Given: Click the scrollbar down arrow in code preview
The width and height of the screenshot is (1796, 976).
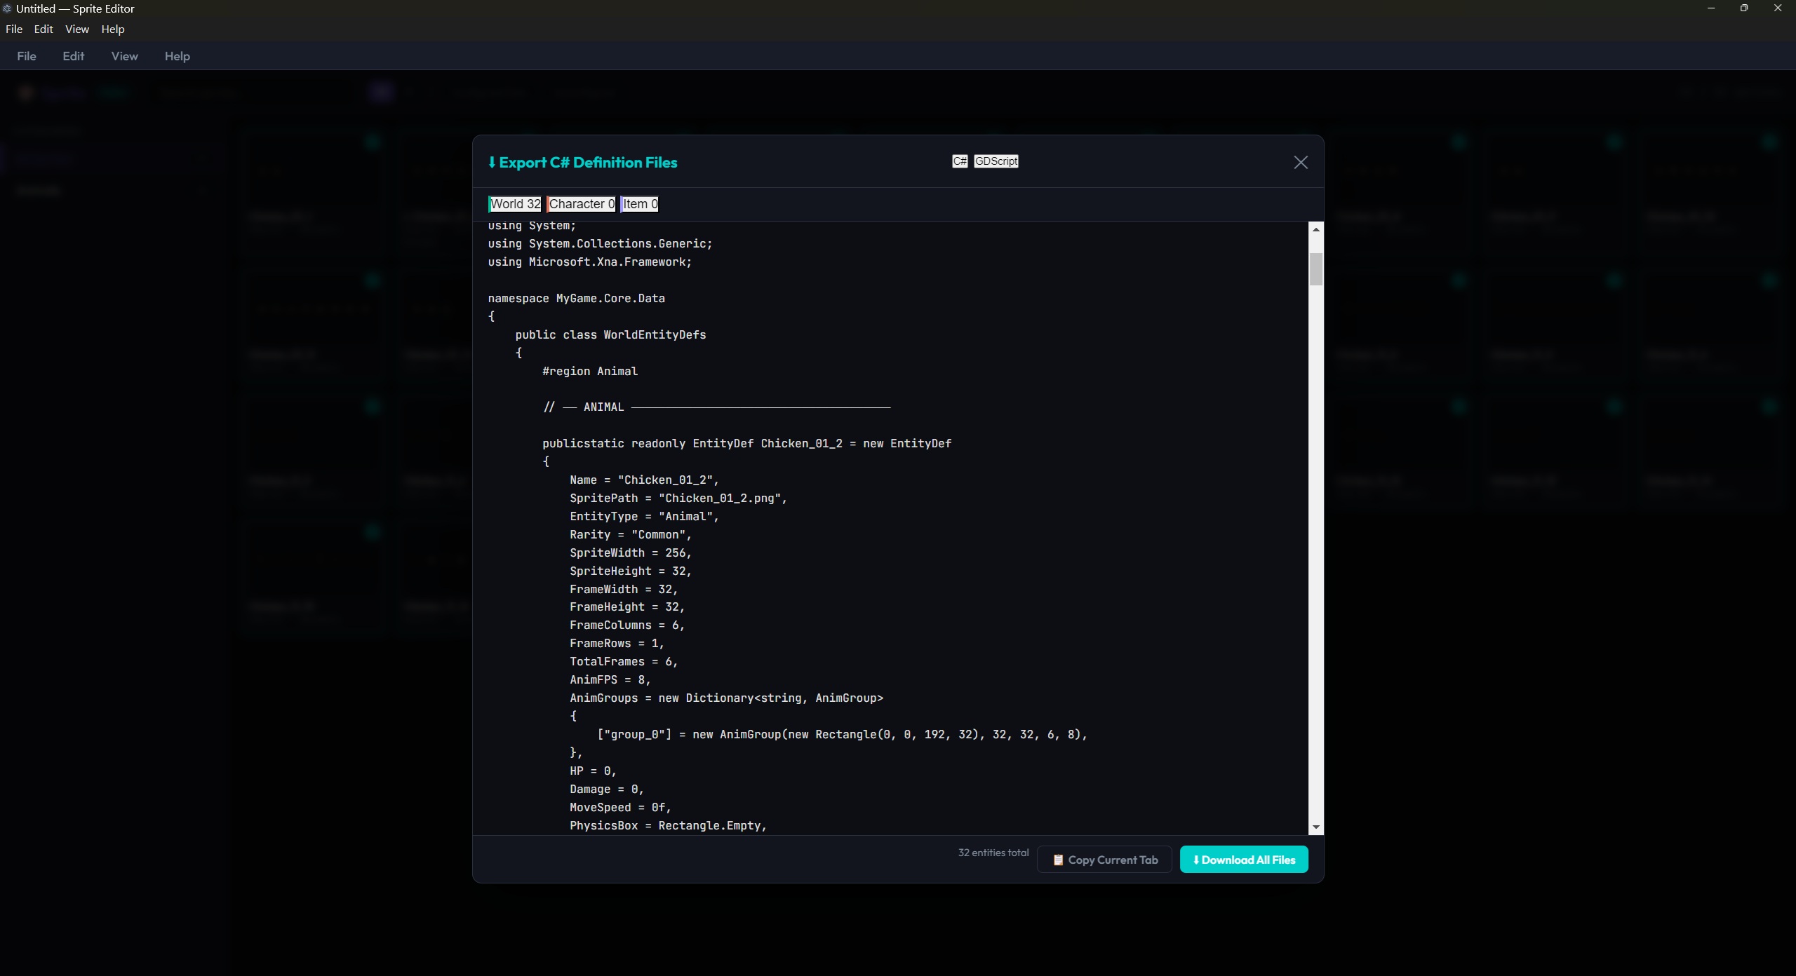Looking at the screenshot, I should coord(1315,827).
